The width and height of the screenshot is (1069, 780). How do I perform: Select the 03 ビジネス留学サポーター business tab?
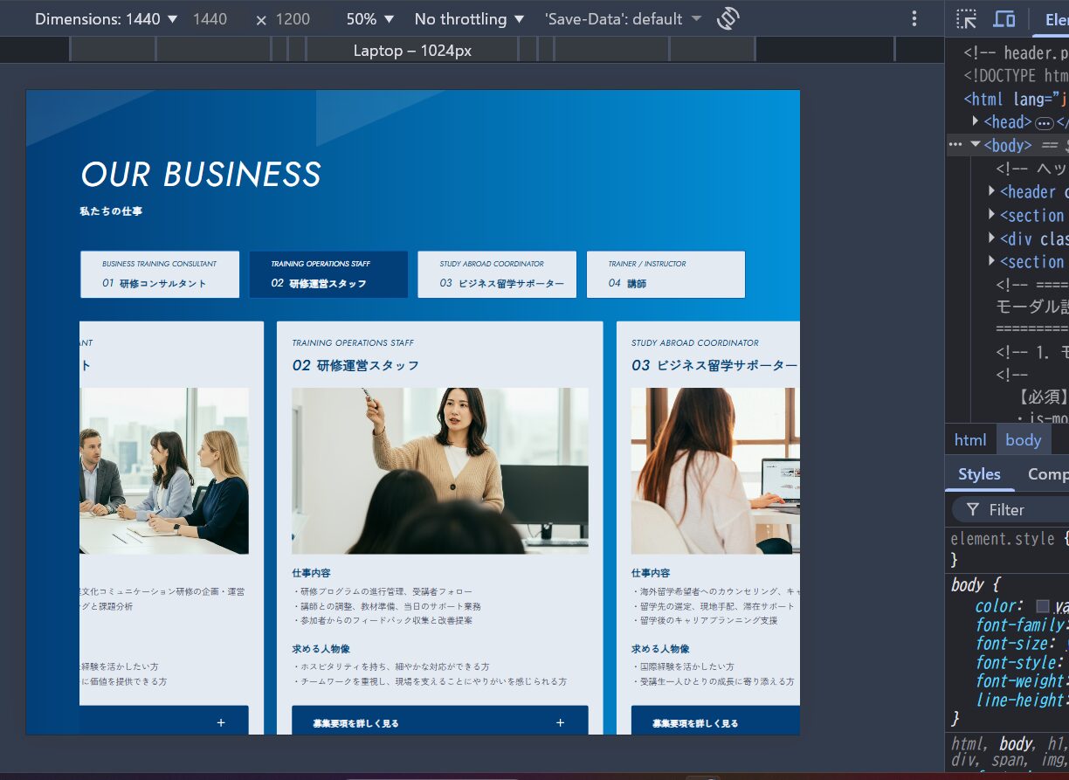497,274
